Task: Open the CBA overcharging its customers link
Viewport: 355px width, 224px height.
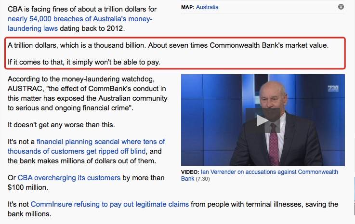Action: click(69, 178)
